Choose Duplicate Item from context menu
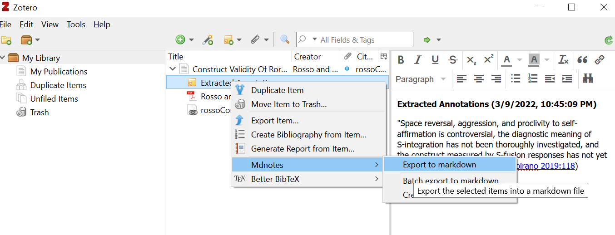The height and width of the screenshot is (235, 615). [308, 90]
